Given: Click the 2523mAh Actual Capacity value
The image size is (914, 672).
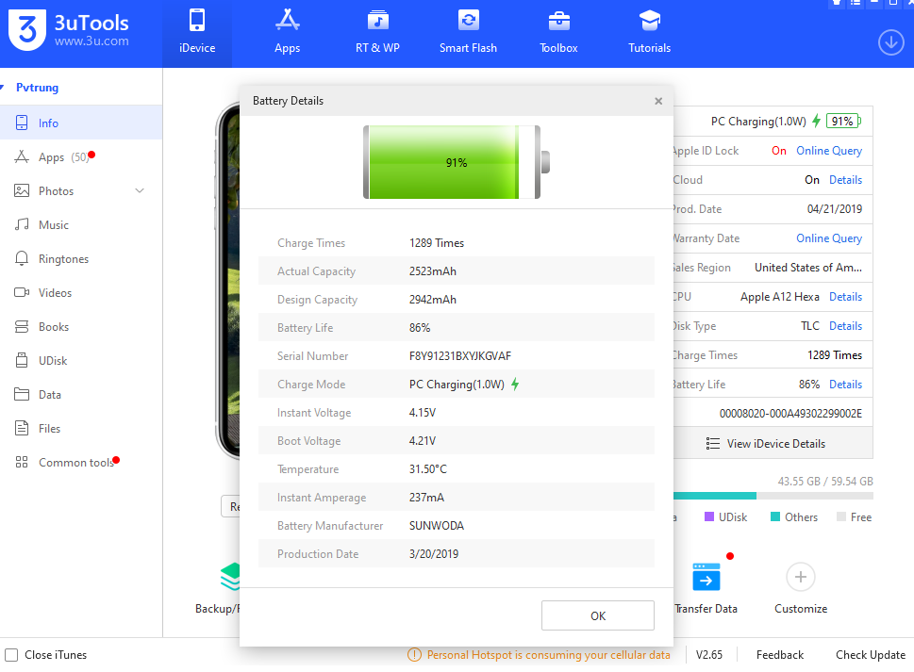Looking at the screenshot, I should click(x=433, y=271).
